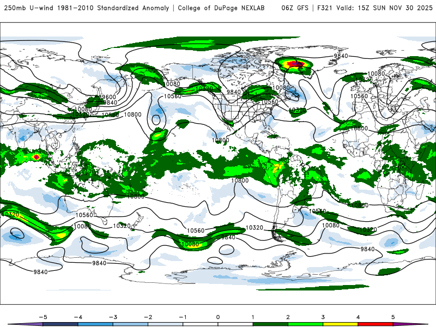Click the dark navy colorbar segment between -5 and -4
436x327 pixels.
(60, 324)
